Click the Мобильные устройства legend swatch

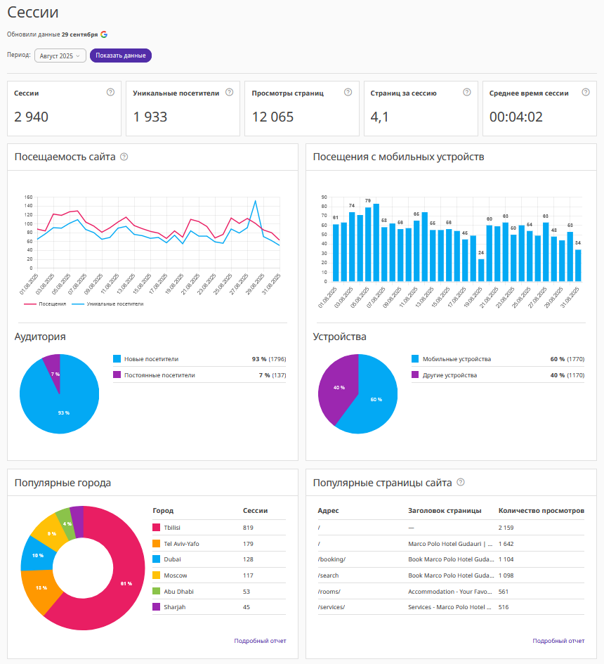click(415, 359)
